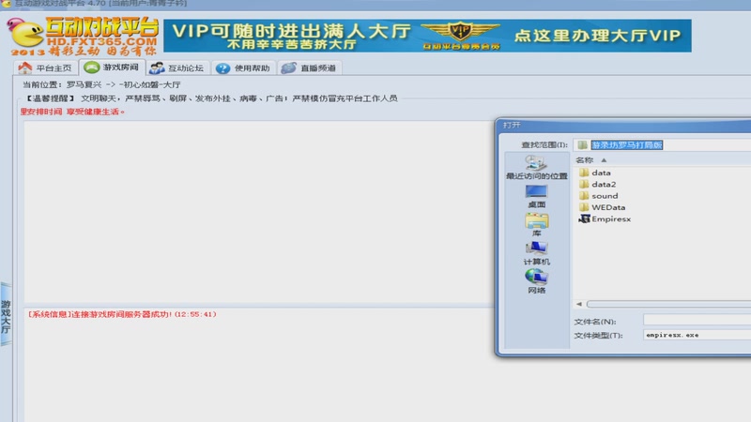Select 最近访问的位置 in the Open dialog

(536, 168)
